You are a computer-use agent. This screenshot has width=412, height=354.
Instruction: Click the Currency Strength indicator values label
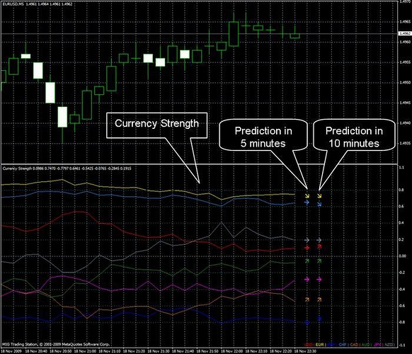67,169
